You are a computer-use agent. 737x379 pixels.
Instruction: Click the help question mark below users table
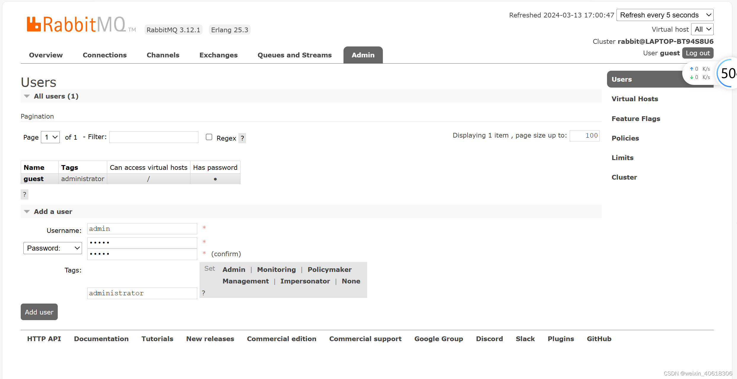(x=25, y=194)
